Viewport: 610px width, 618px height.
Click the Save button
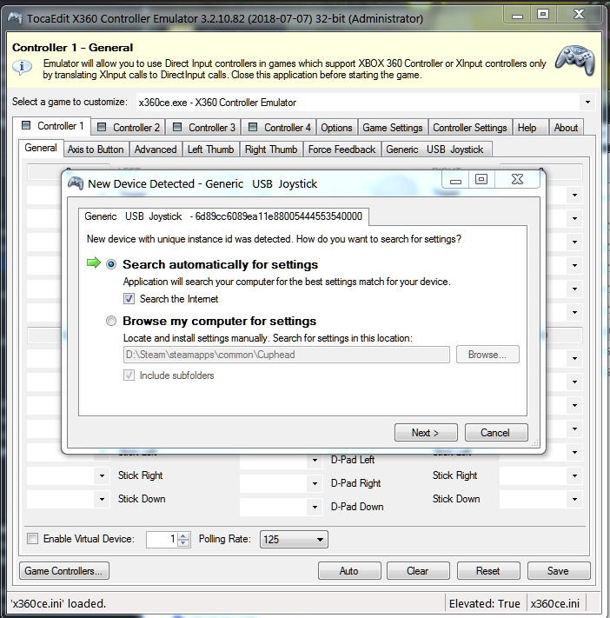click(x=559, y=571)
